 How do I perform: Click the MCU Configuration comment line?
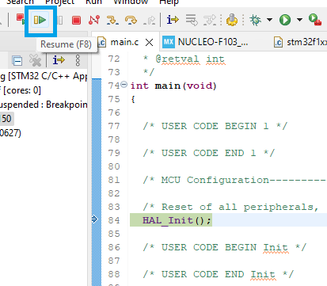(234, 180)
